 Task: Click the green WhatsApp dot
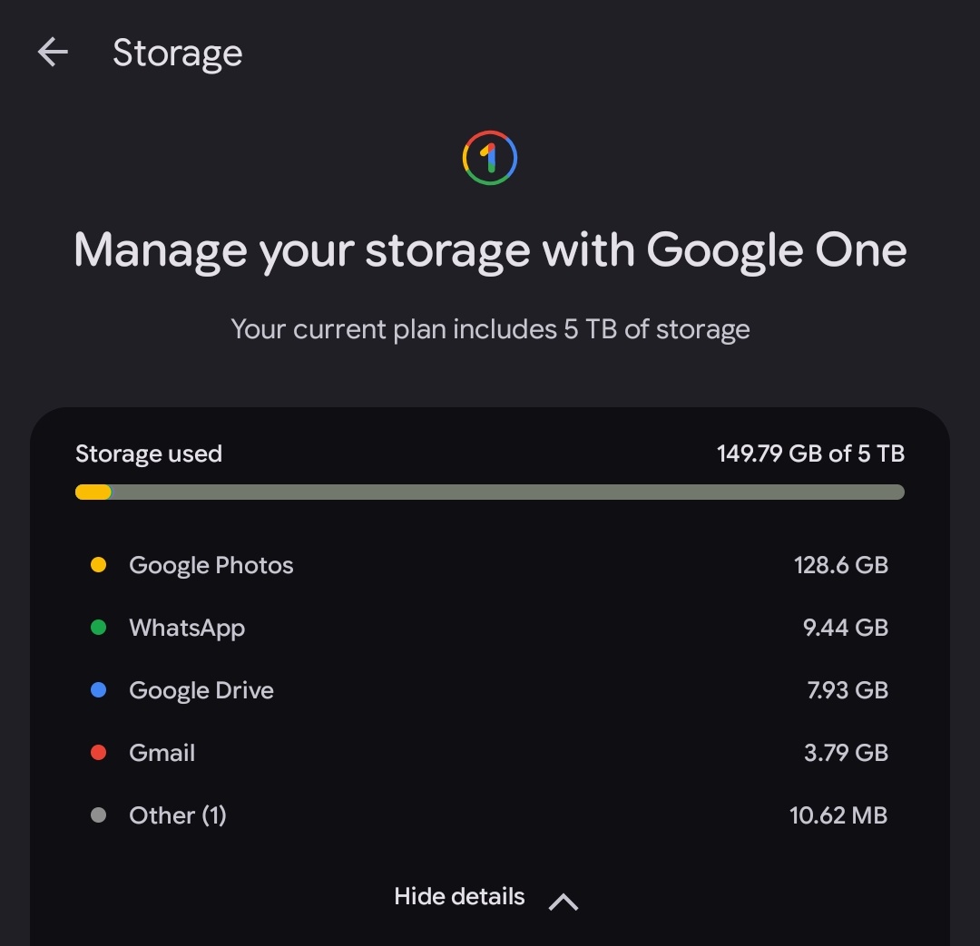click(x=98, y=628)
